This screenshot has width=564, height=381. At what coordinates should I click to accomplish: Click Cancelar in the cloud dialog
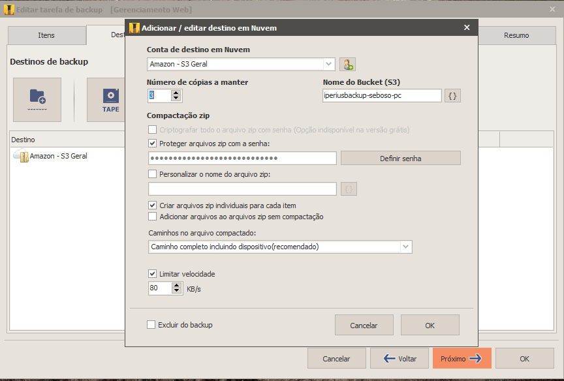point(364,326)
